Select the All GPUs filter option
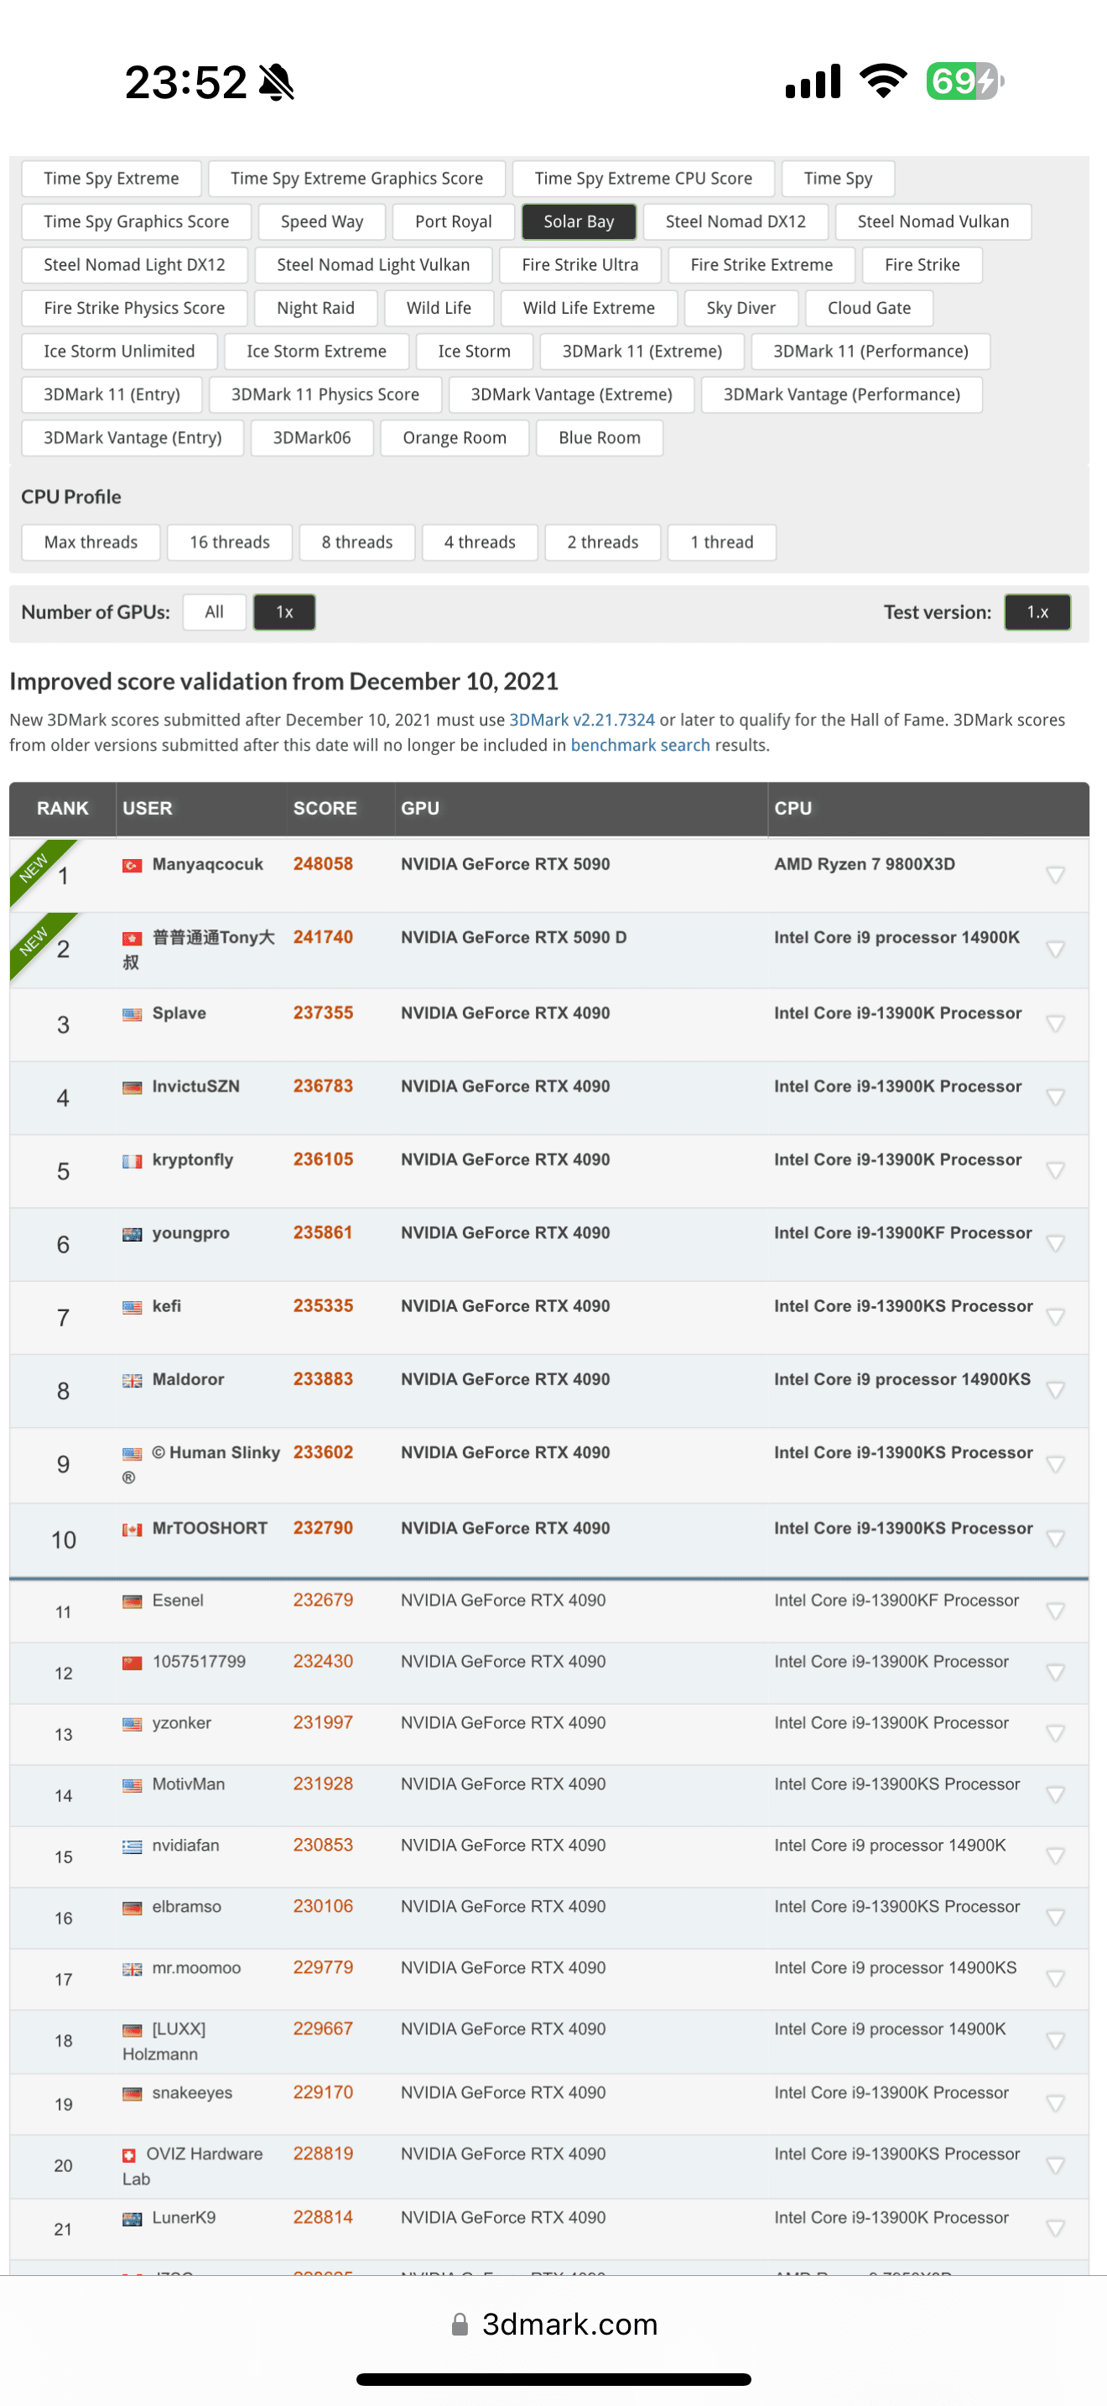 click(214, 612)
